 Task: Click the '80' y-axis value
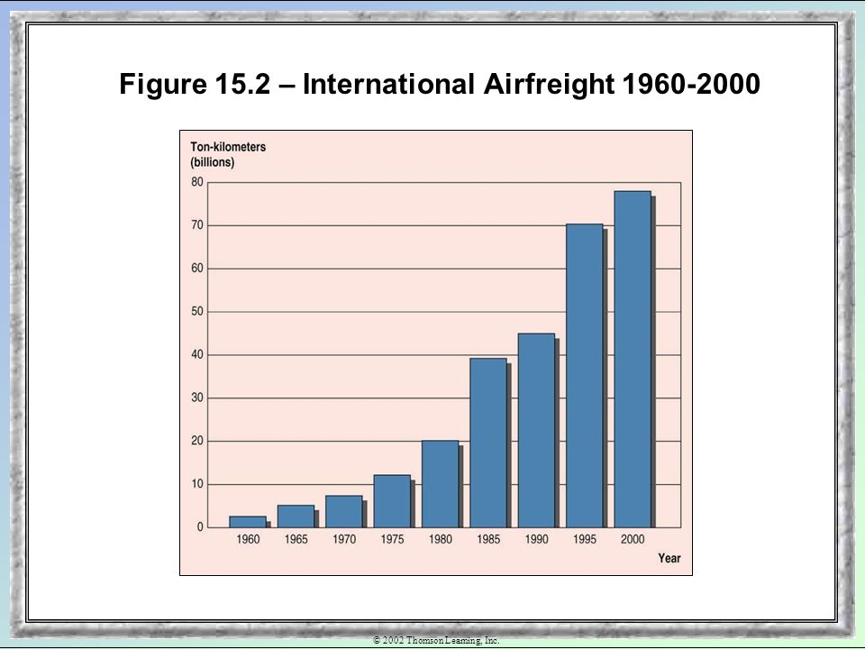point(197,182)
